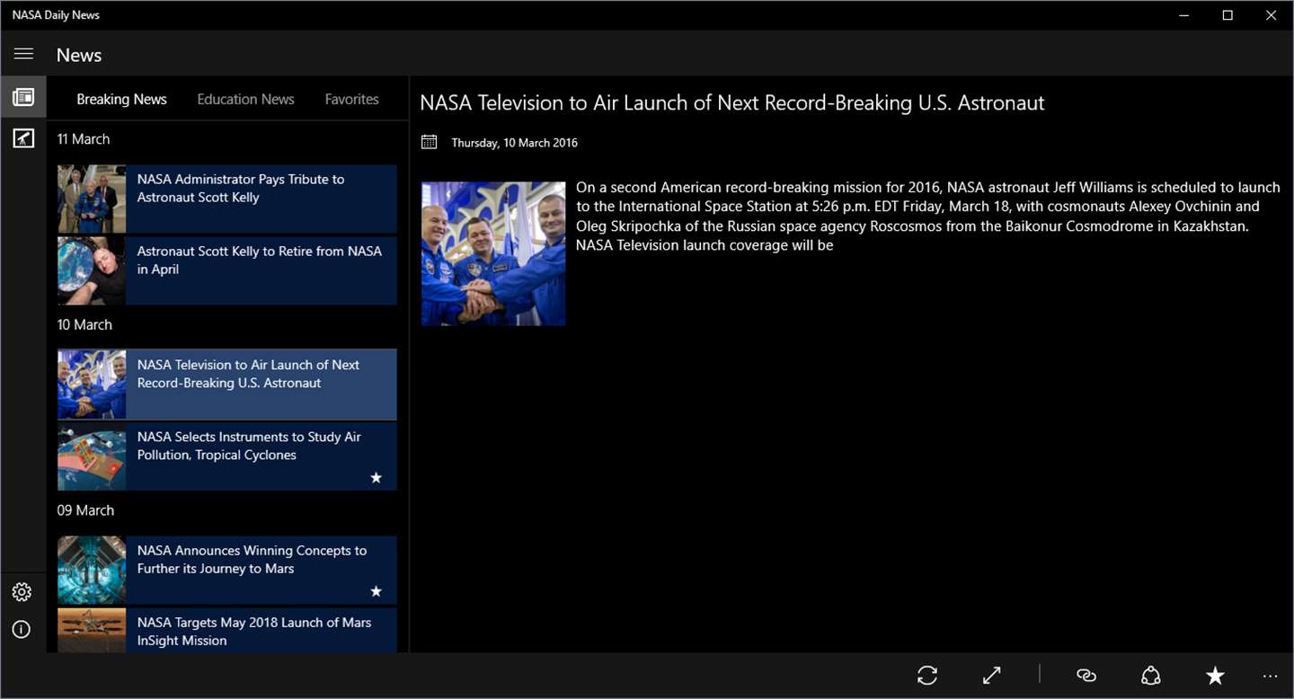Close the NASA Daily News window
This screenshot has height=699, width=1294.
pos(1271,15)
